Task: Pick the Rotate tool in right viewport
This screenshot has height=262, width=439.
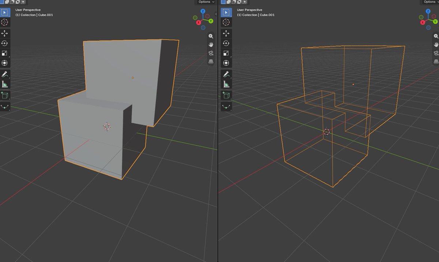Action: point(226,43)
